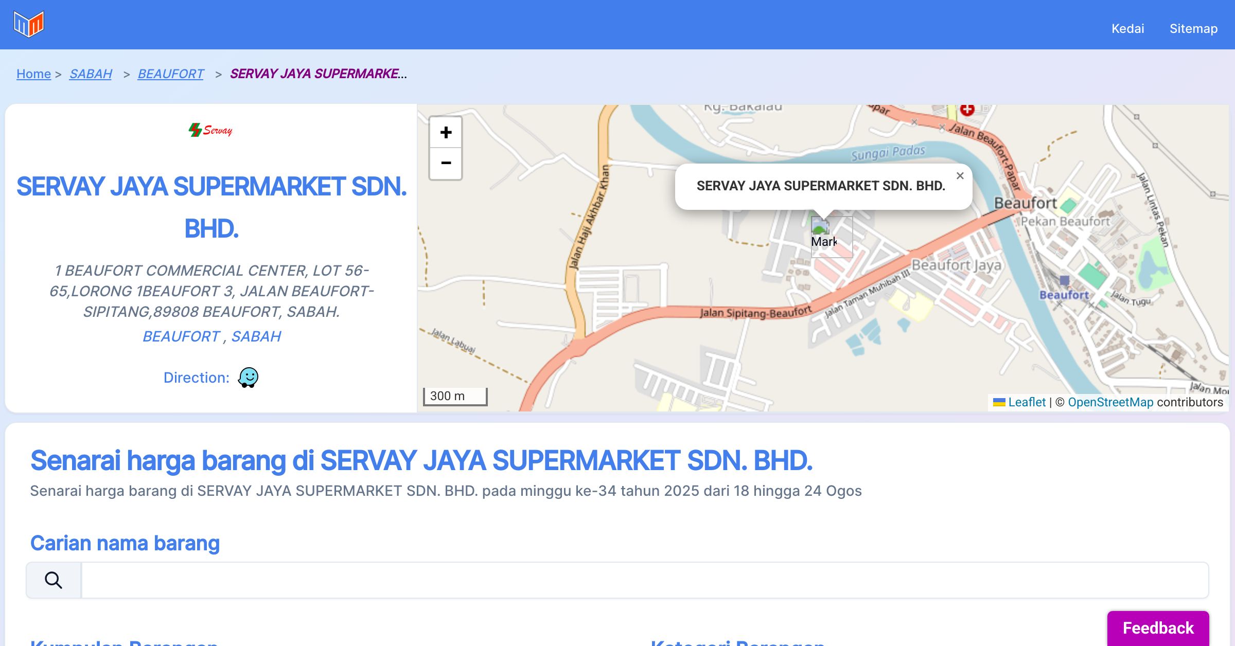Open the OpenStreetMap attribution link
The height and width of the screenshot is (646, 1235).
(1110, 402)
